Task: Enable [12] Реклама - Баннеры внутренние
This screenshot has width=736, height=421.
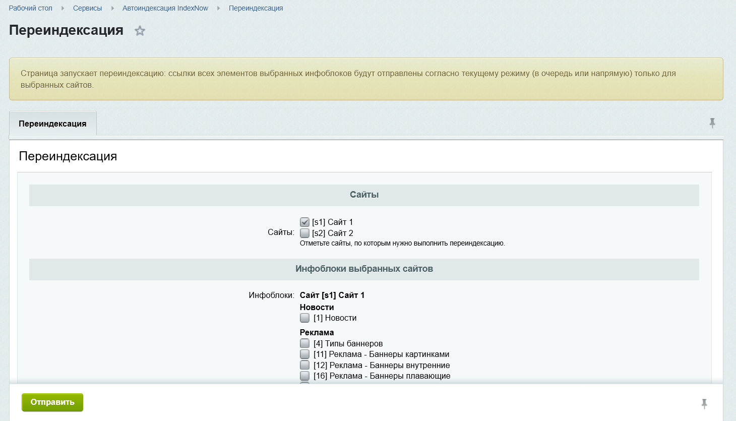Action: click(x=304, y=365)
